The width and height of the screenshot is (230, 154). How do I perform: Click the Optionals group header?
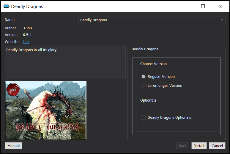[x=148, y=100]
